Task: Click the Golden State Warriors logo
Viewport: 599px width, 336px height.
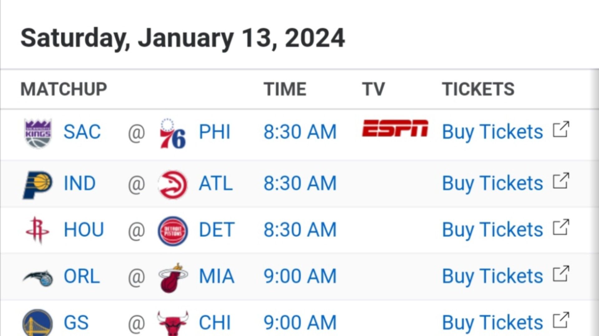Action: point(38,323)
